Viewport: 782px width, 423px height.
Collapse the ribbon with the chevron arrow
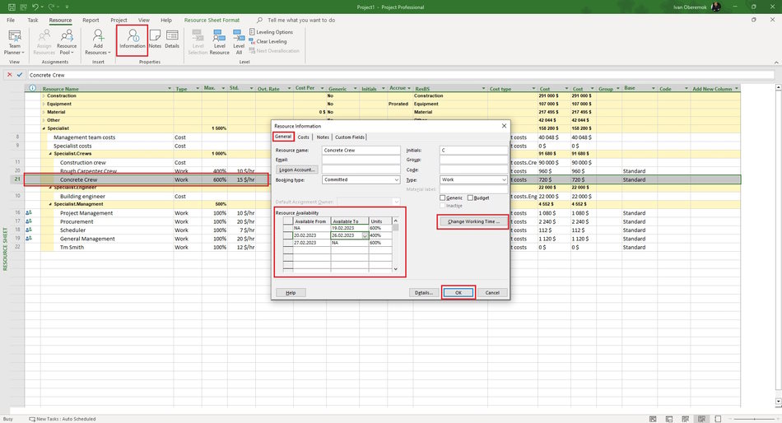click(x=776, y=63)
